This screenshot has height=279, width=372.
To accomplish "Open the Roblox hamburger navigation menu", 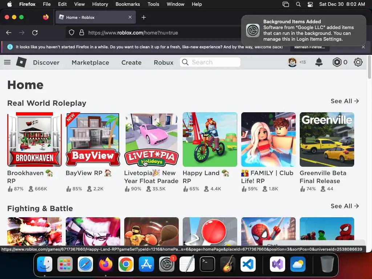I will (7, 62).
